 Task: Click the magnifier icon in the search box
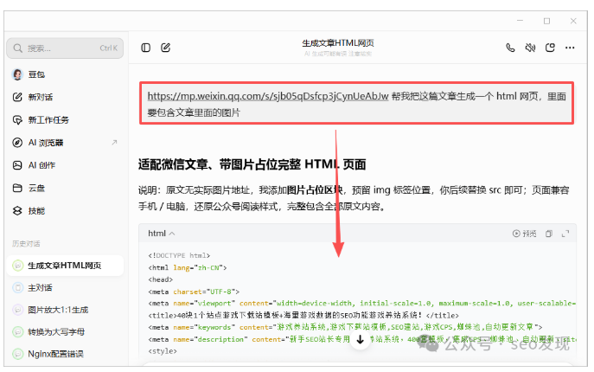point(17,48)
